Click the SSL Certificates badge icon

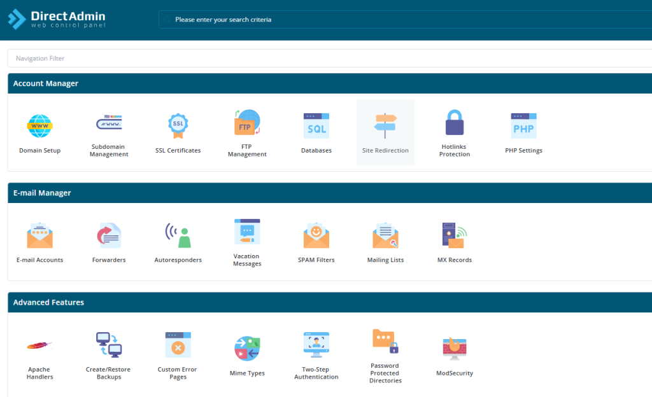(178, 126)
